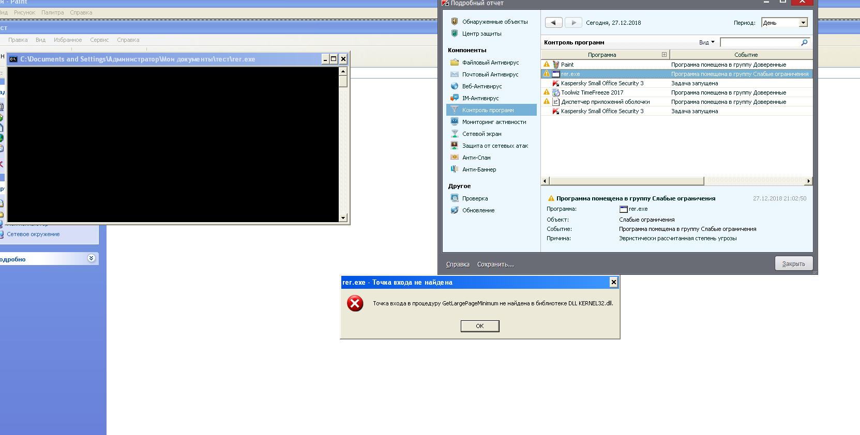Image resolution: width=860 pixels, height=435 pixels.
Task: Open the Вид dropdown in the report
Action: (706, 42)
